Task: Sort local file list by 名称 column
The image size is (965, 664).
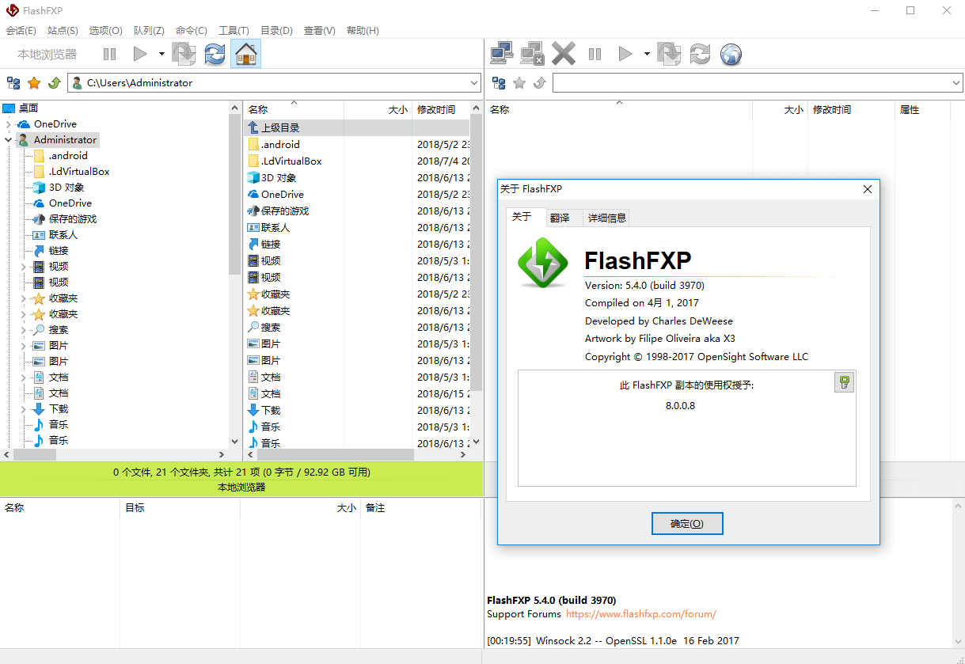Action: coord(294,110)
